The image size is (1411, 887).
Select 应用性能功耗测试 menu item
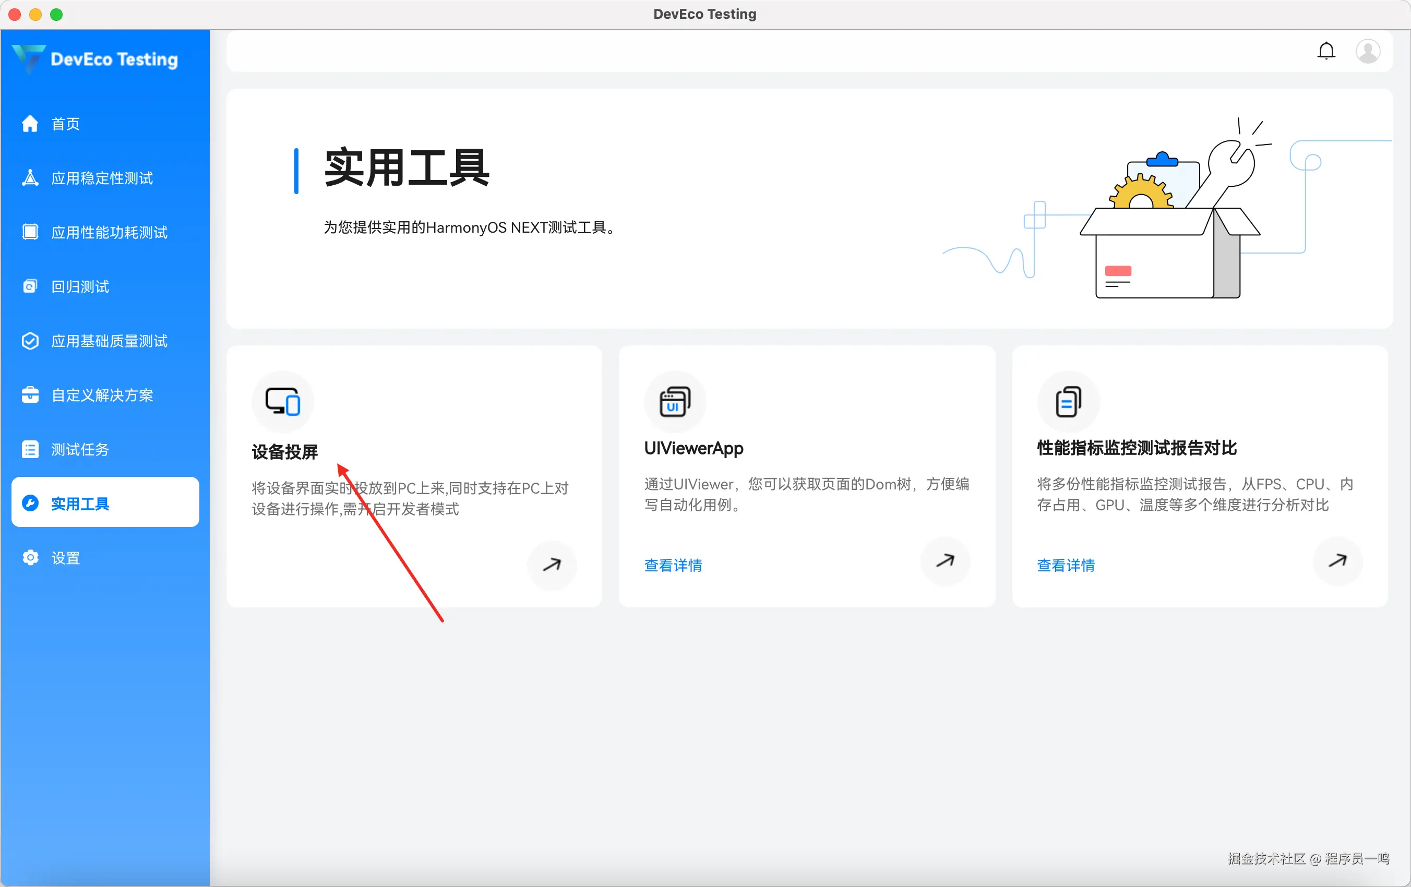tap(109, 233)
